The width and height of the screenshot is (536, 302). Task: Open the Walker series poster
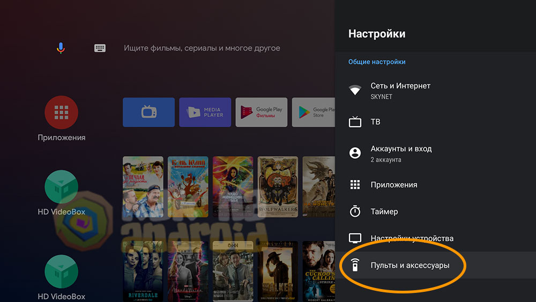(x=278, y=271)
